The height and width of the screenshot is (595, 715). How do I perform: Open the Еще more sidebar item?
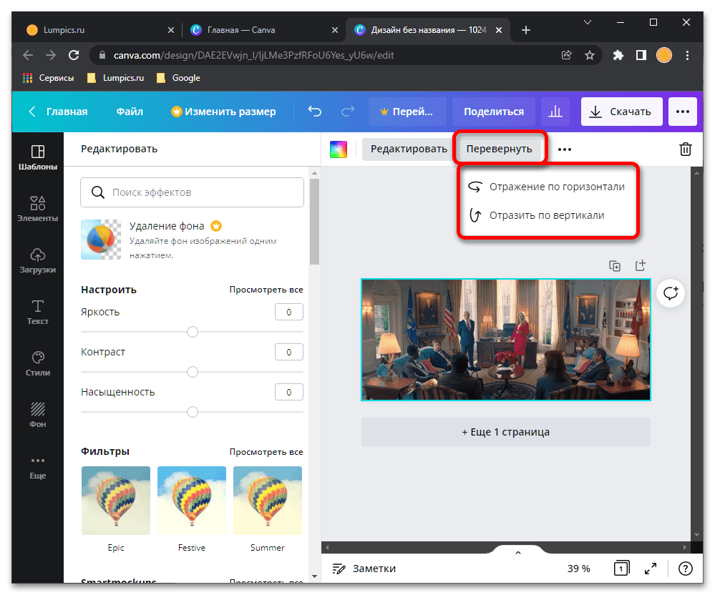[x=38, y=467]
